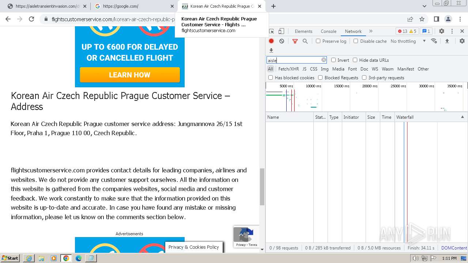Filter requests by JS

coord(304,69)
